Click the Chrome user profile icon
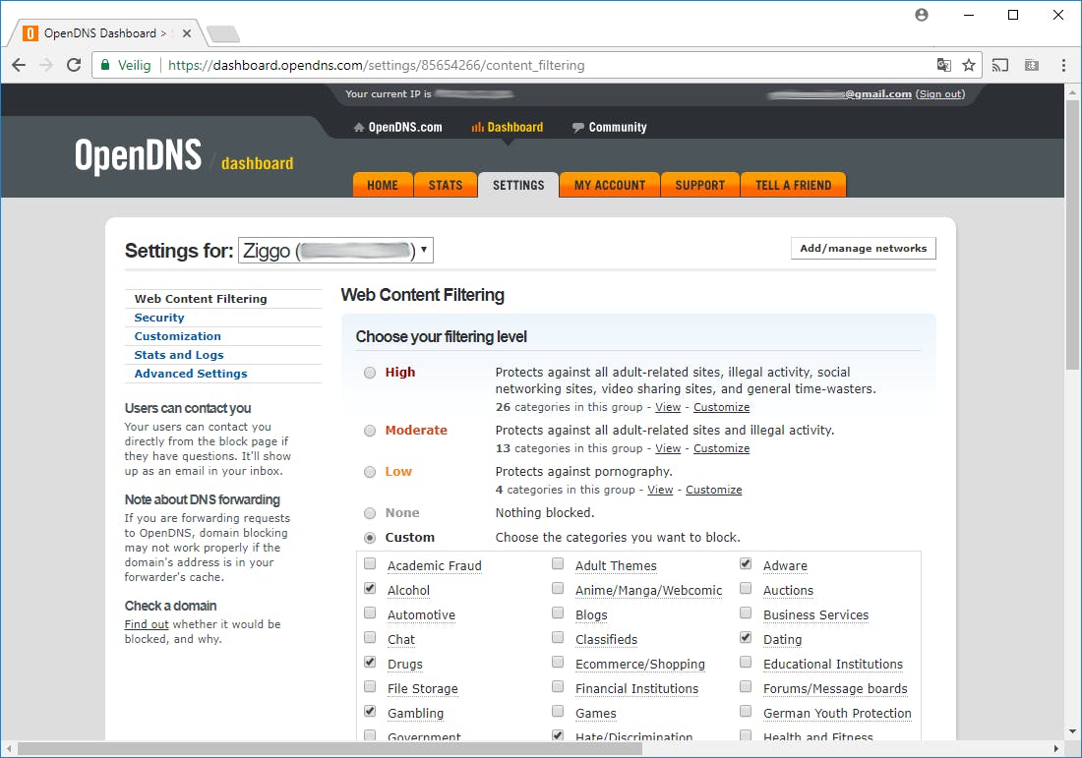Screen dimensions: 1082x758 point(922,15)
